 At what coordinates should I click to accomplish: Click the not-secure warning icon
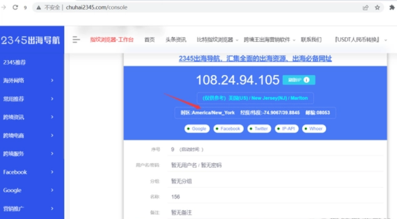(39, 7)
